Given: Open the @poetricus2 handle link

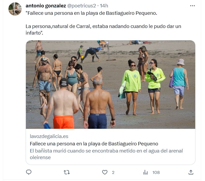Looking at the screenshot, I should 82,6.
